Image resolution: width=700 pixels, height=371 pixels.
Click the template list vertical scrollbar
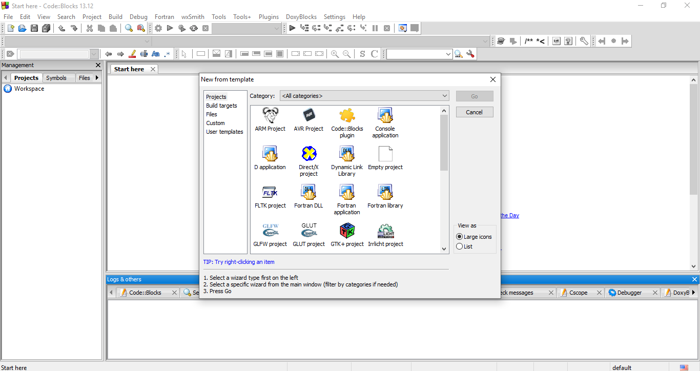pyautogui.click(x=444, y=179)
